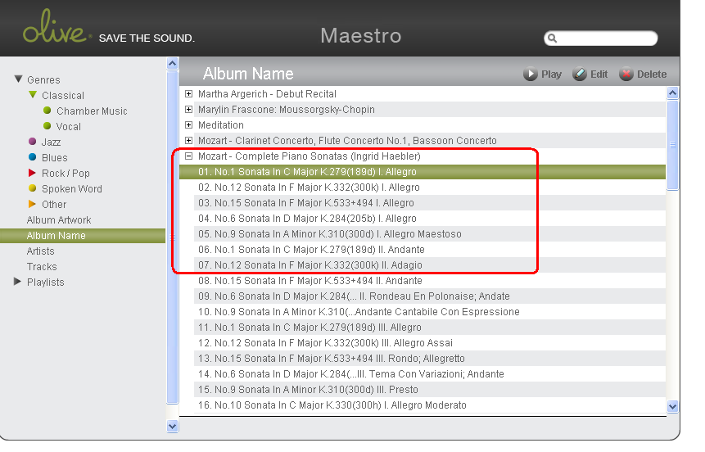Image resolution: width=705 pixels, height=452 pixels.
Task: Click the Album Name panel header
Action: pos(248,74)
